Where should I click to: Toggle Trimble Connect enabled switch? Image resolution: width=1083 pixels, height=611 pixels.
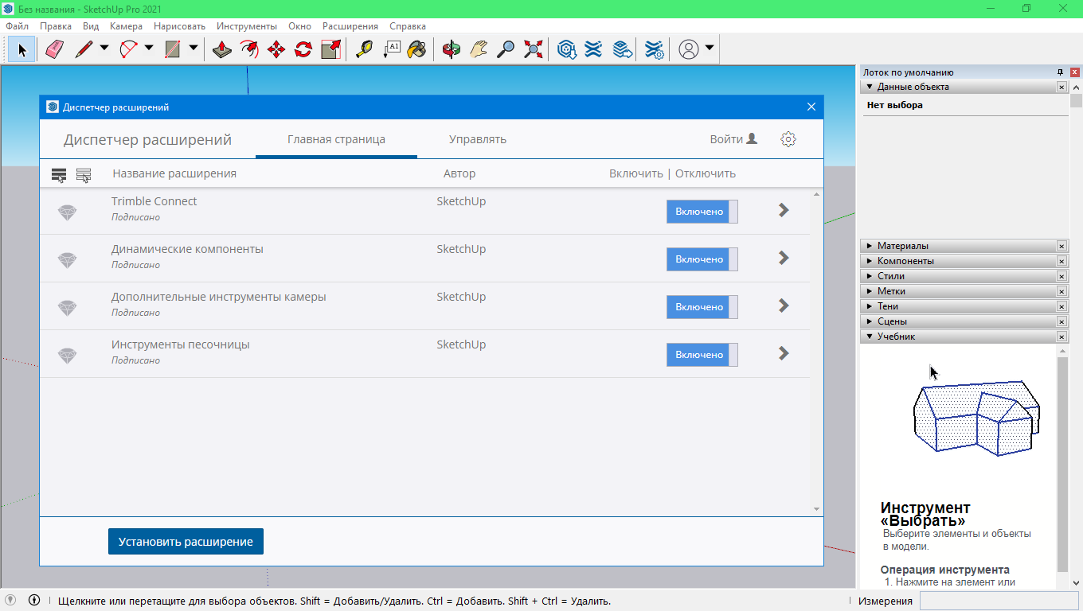[x=702, y=212]
